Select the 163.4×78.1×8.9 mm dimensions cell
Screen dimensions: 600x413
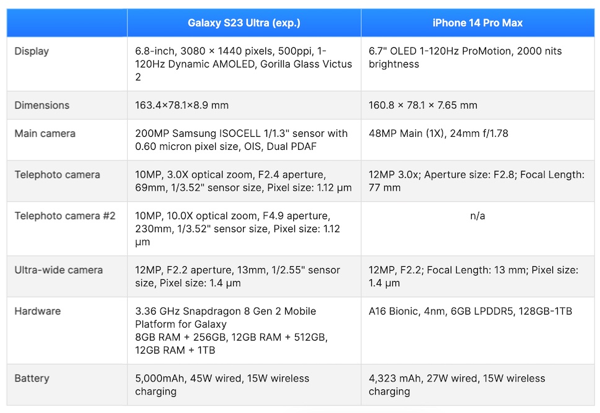(182, 105)
